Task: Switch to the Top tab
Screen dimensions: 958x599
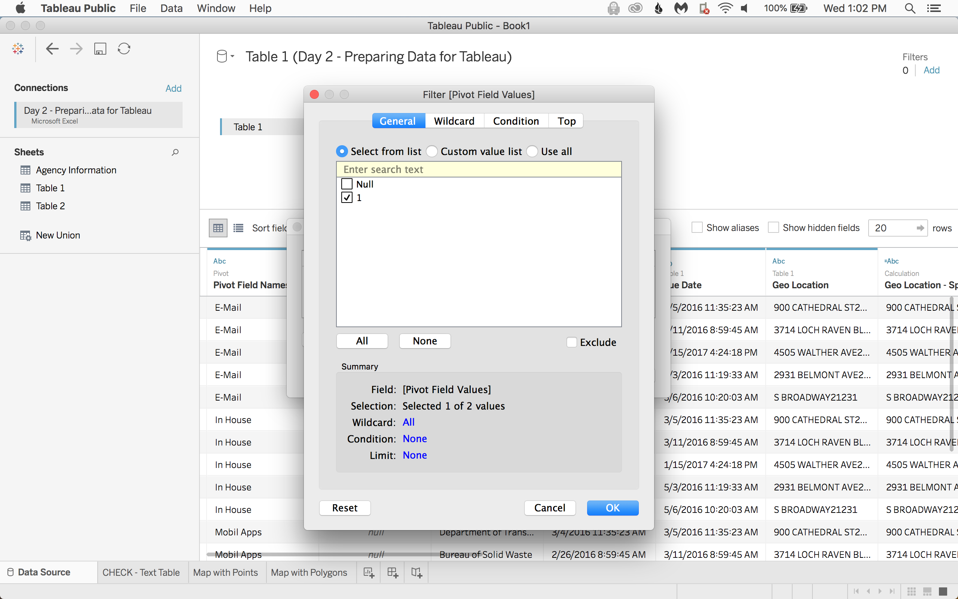Action: click(x=567, y=121)
